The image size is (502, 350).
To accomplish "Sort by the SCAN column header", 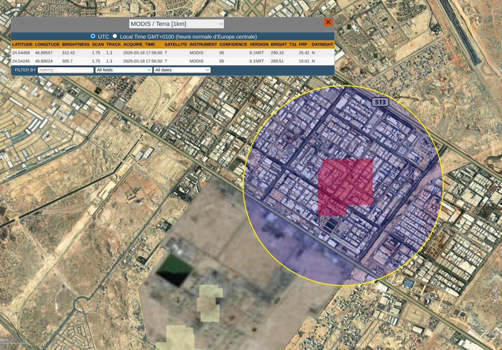I will tap(98, 44).
